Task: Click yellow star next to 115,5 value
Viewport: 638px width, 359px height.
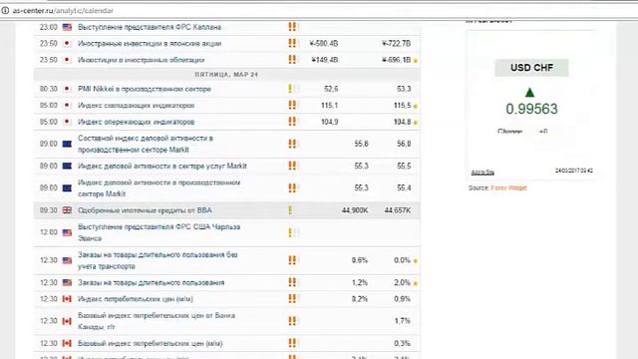Action: coord(416,107)
